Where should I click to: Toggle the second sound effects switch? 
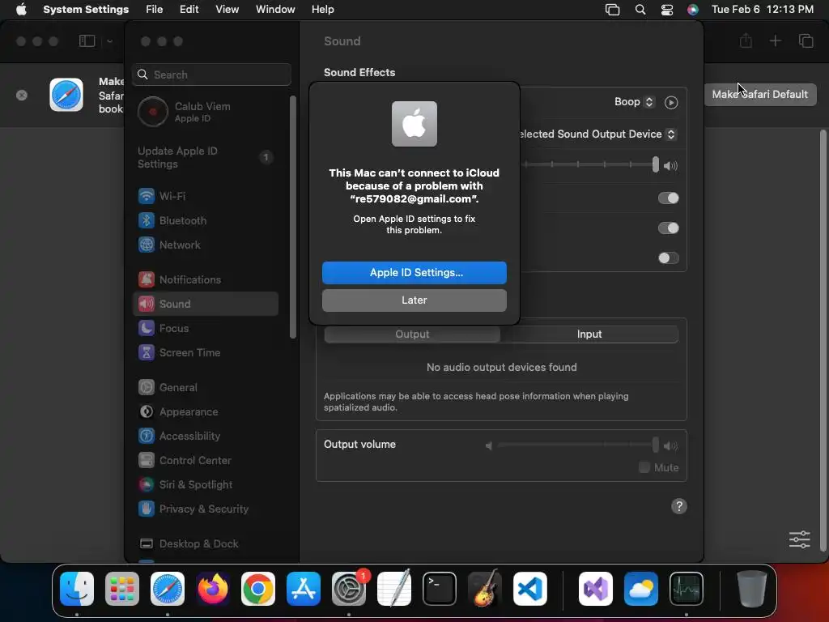(x=668, y=228)
